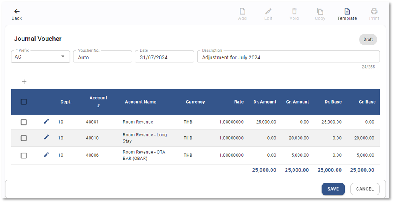The width and height of the screenshot is (394, 203).
Task: Check the box for account 40001
Action: [24, 122]
